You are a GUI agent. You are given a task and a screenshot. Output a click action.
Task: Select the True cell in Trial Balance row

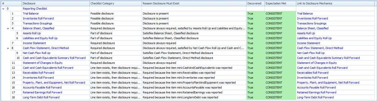255,13
